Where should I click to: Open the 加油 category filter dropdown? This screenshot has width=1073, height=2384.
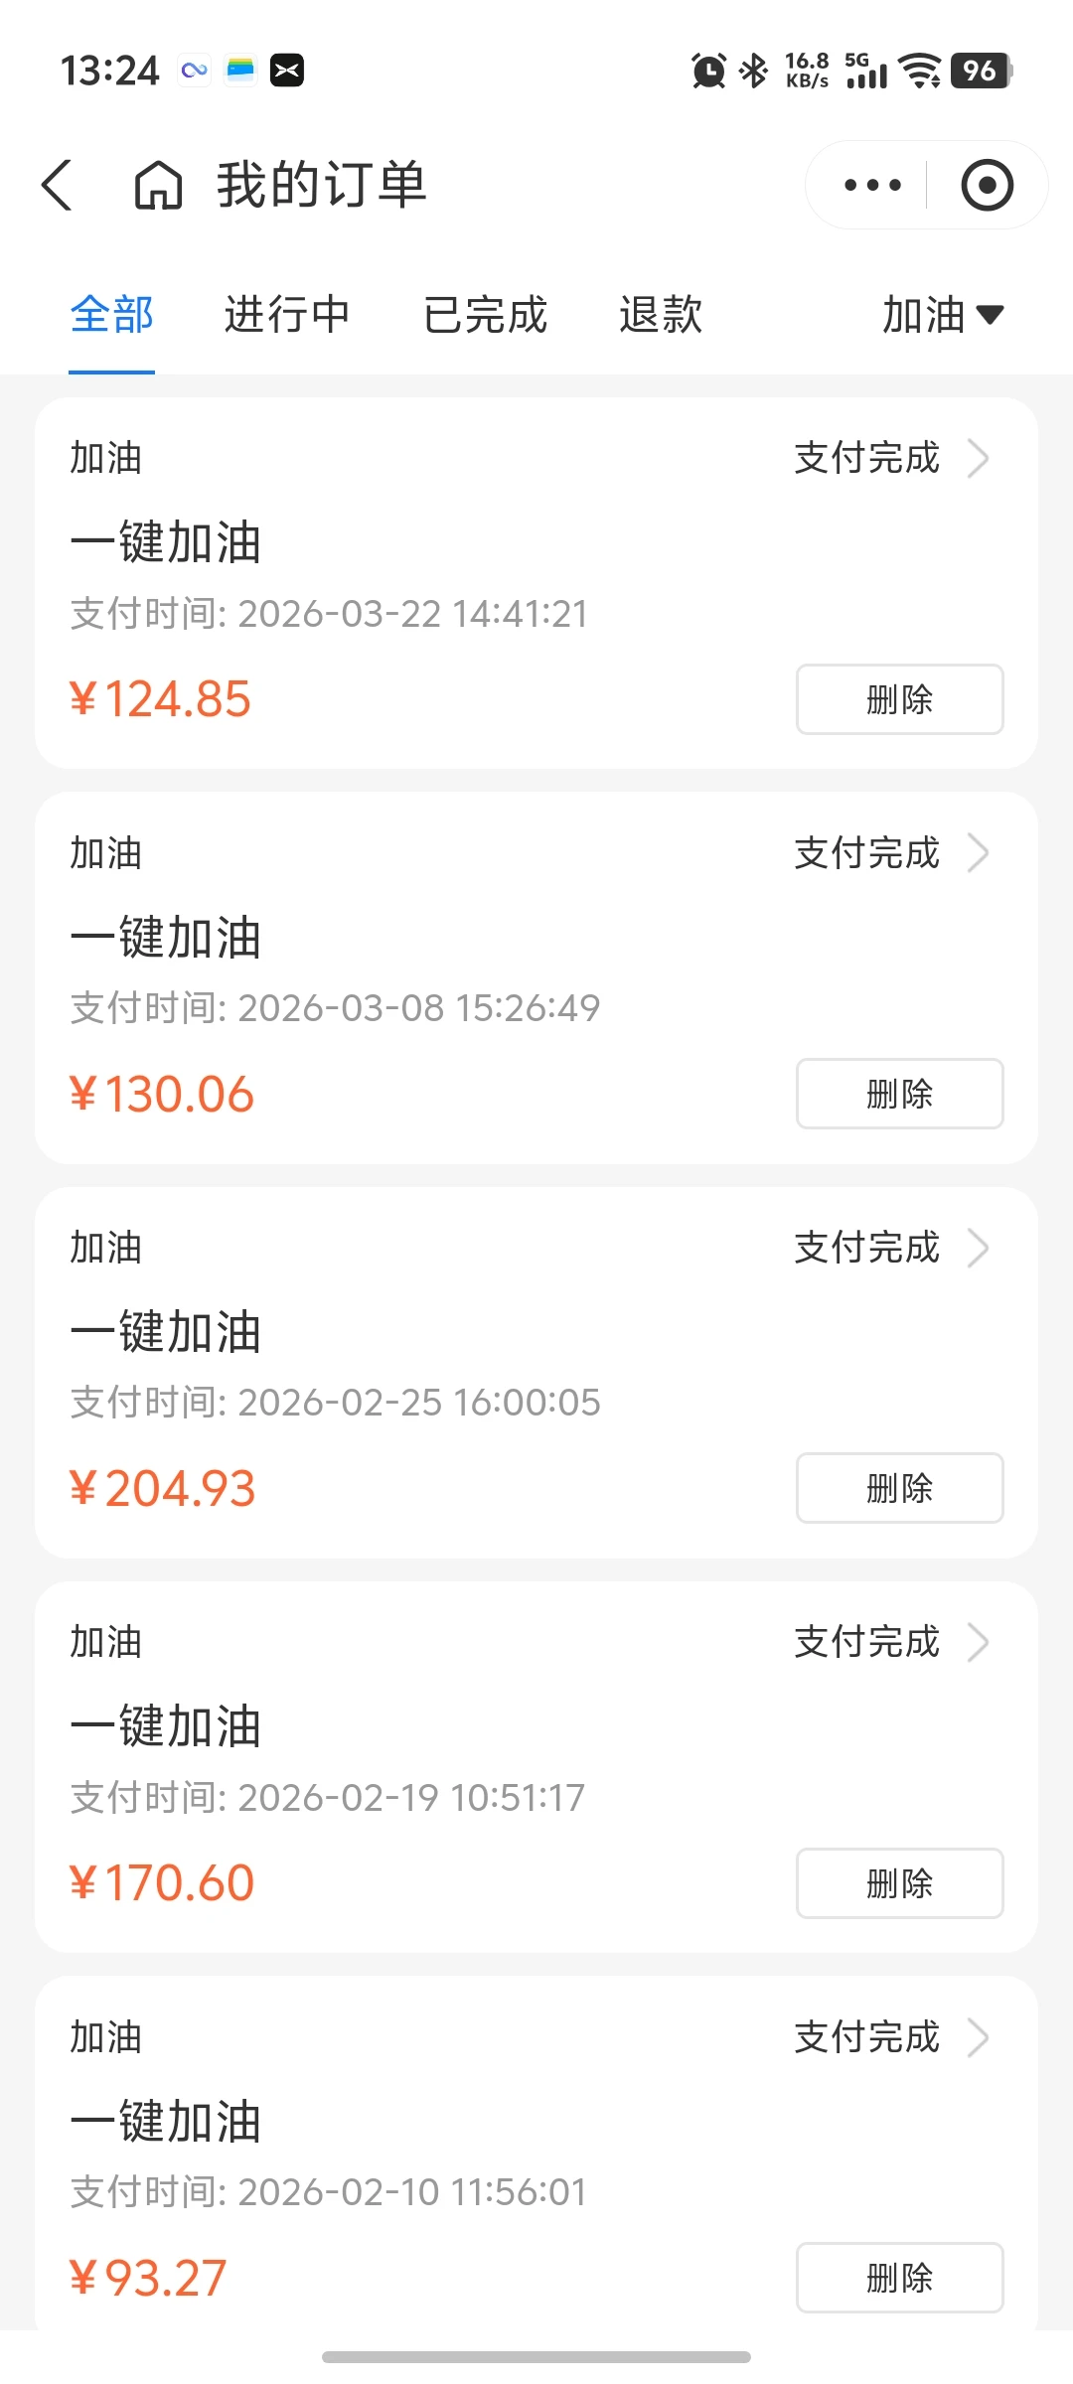pyautogui.click(x=942, y=315)
